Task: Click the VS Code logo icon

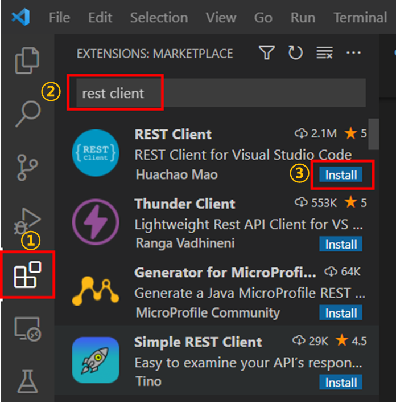Action: (x=20, y=17)
